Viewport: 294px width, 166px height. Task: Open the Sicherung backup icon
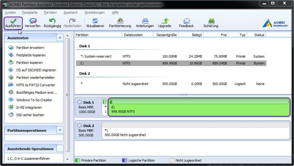[211, 21]
